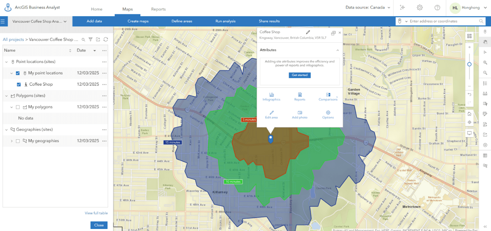Open more options for Coffee Shop row
The image size is (491, 231).
tap(104, 84)
